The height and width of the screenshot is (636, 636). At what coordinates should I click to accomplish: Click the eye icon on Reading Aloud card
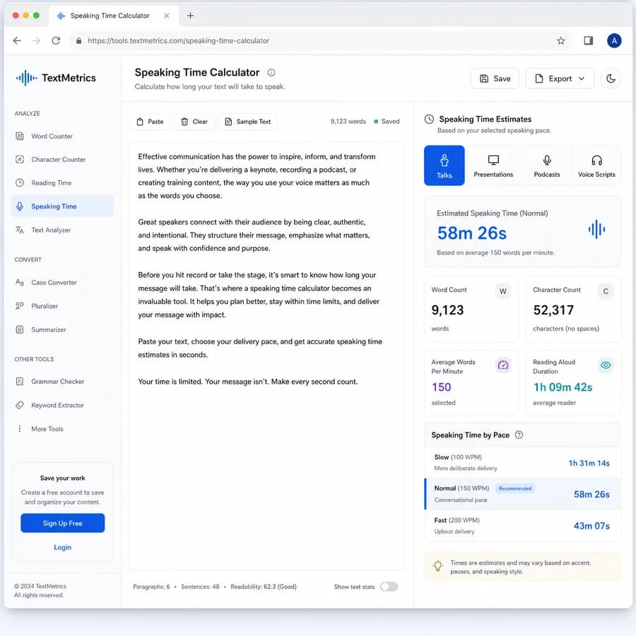pos(606,365)
